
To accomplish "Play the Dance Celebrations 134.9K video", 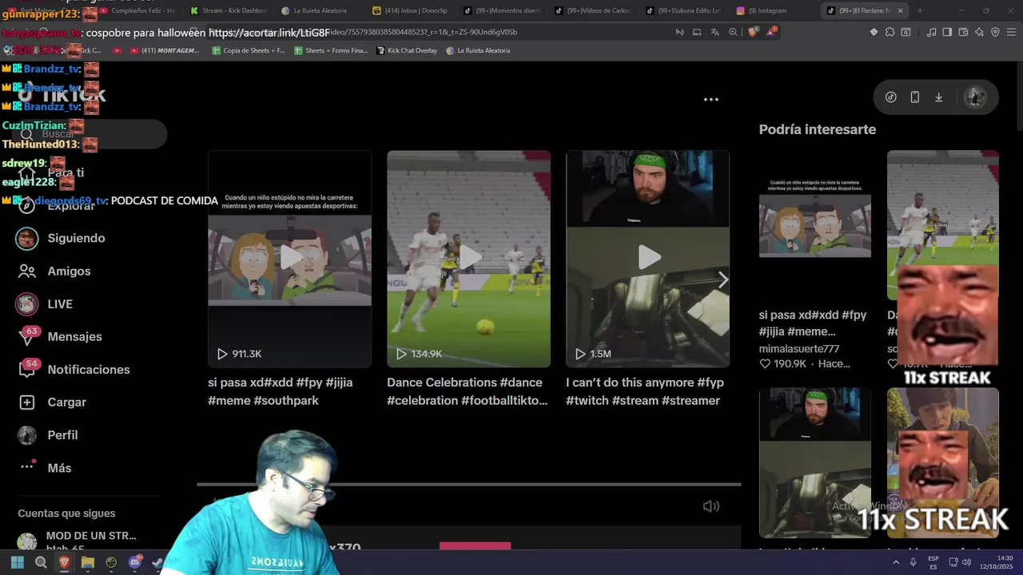I will pyautogui.click(x=468, y=259).
